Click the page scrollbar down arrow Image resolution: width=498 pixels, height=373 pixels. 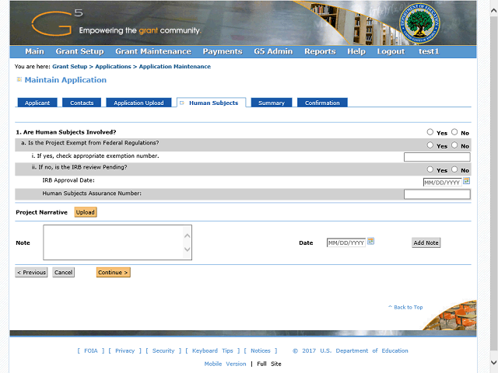point(493,362)
